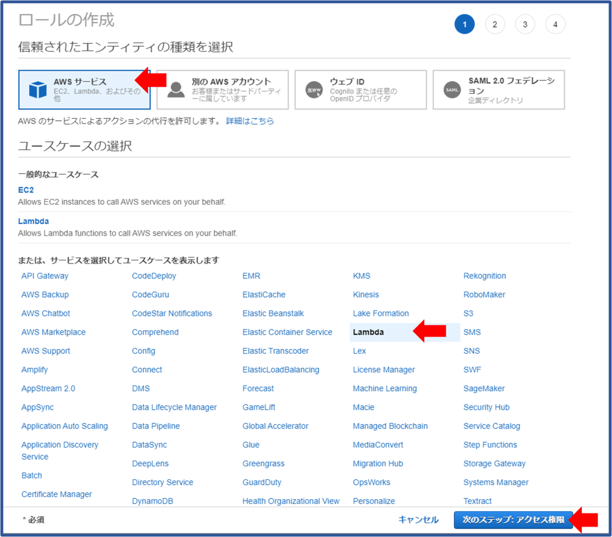Viewport: 612px width, 537px height.
Task: Select Config service
Action: [144, 351]
